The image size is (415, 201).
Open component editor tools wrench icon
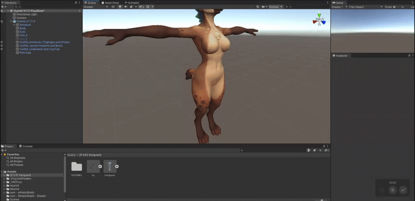pos(258,7)
